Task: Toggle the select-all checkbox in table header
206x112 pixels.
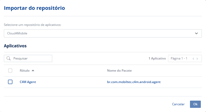Action: (10, 71)
